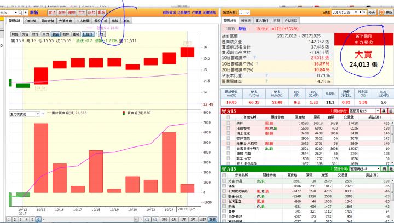
Task: Click the dot button next to search icon
Action: (26, 13)
